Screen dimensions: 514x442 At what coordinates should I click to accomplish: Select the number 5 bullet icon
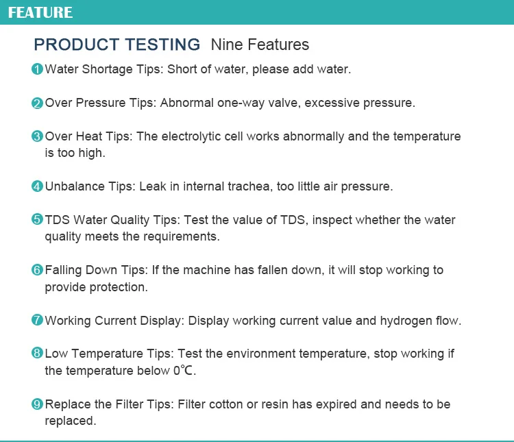pyautogui.click(x=37, y=220)
